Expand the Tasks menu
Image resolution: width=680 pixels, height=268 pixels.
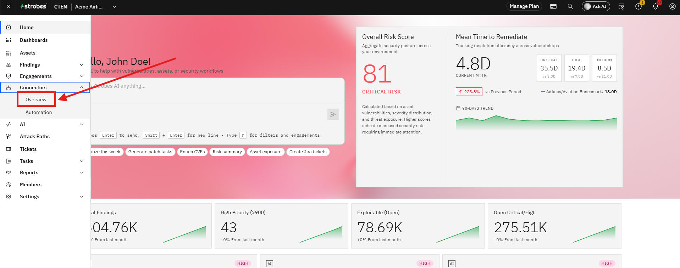(82, 161)
